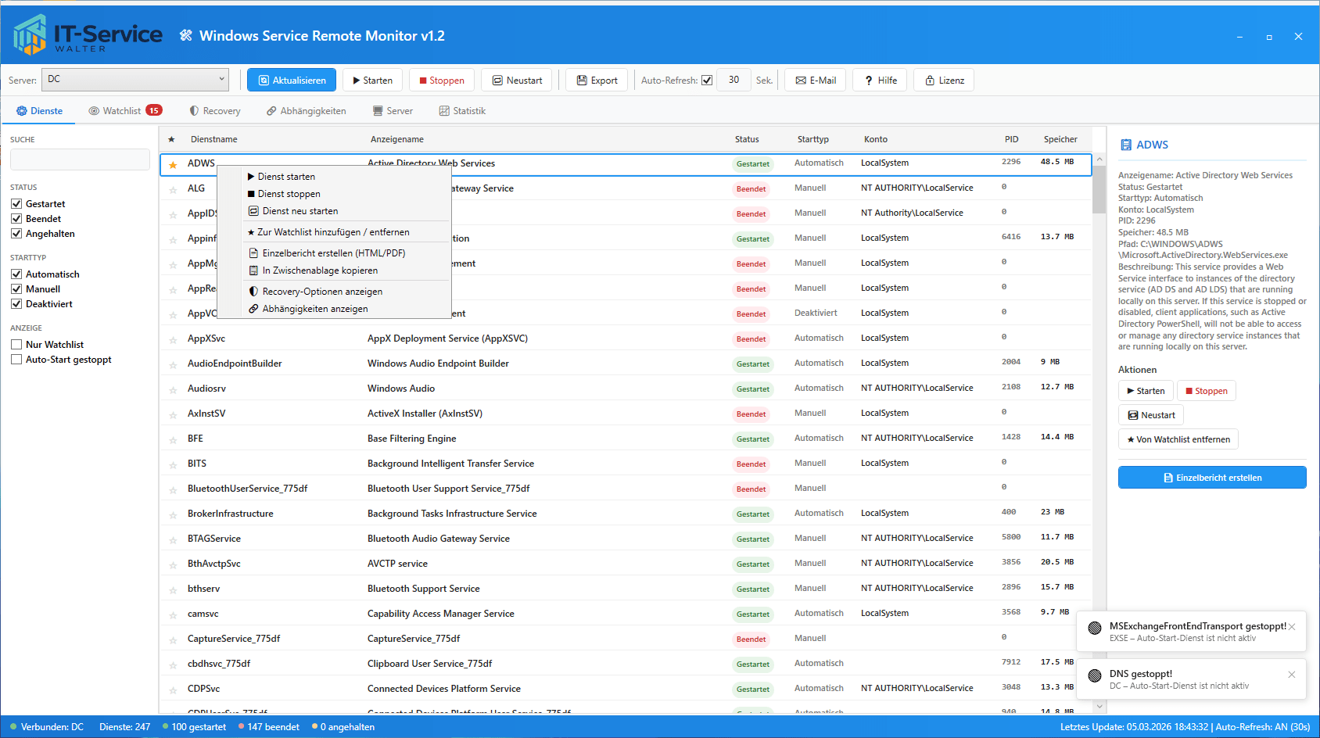Screen dimensions: 1320x738
Task: Click into the Suche search field
Action: [x=80, y=159]
